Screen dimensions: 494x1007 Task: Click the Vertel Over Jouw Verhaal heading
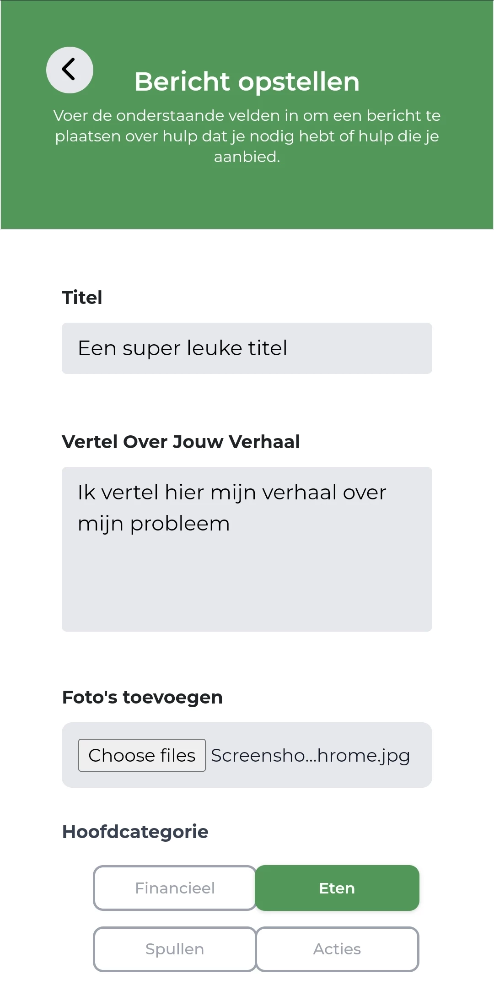[181, 442]
